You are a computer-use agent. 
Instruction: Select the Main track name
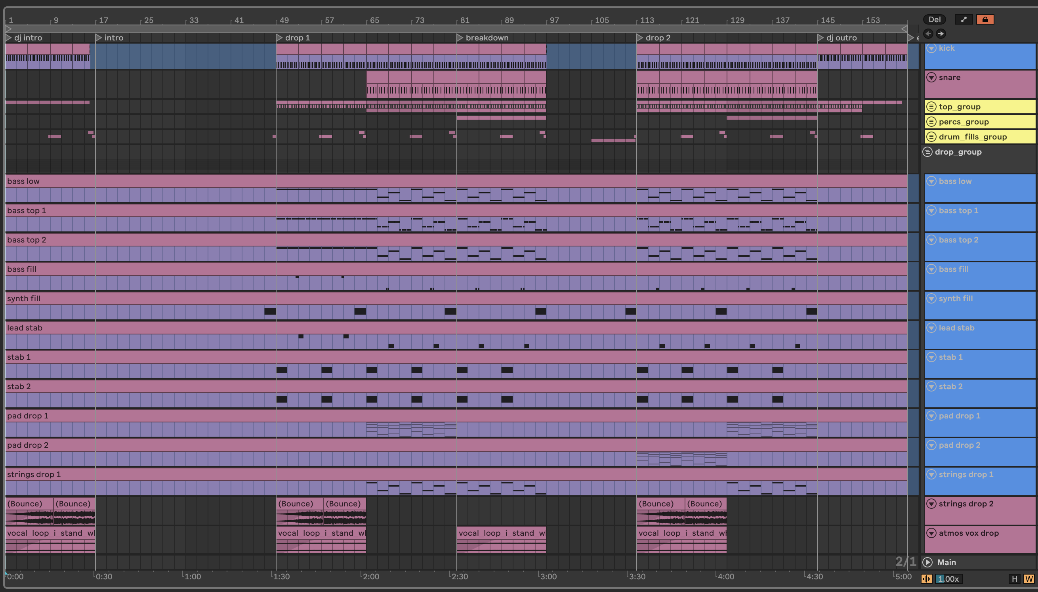click(x=946, y=562)
